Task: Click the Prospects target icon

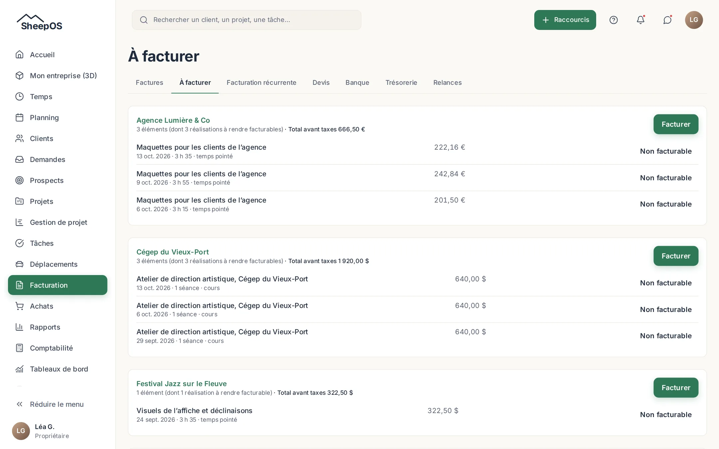Action: (20, 180)
